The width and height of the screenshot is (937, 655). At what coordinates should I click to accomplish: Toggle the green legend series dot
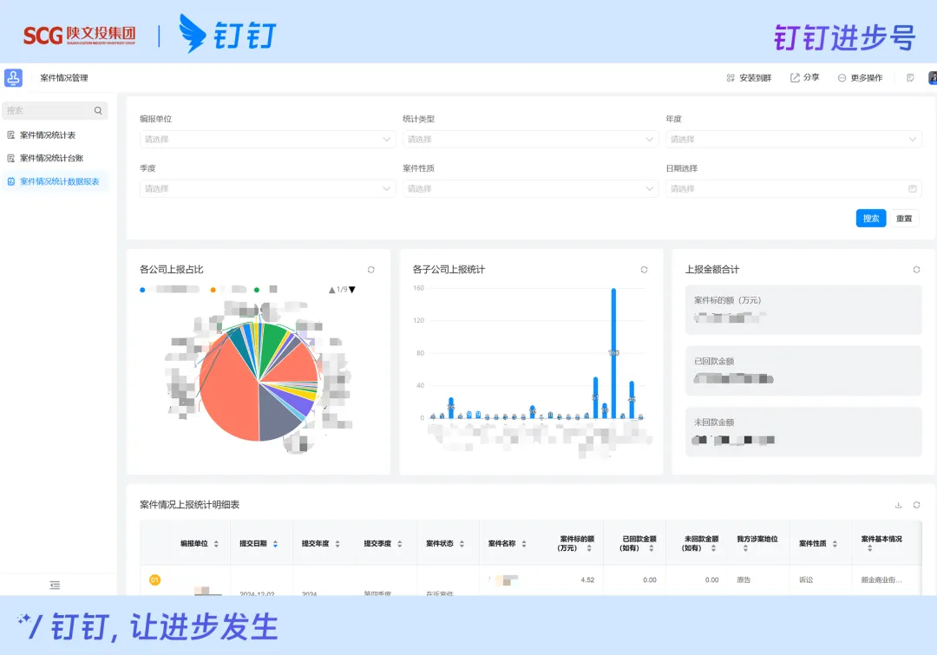pos(256,290)
